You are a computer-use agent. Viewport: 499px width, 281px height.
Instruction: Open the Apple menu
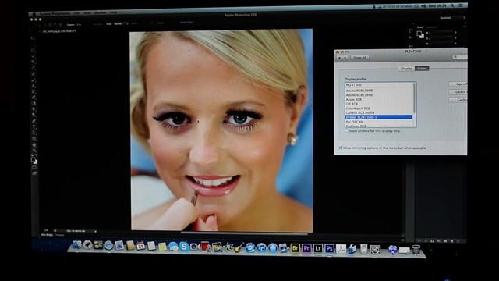[34, 14]
